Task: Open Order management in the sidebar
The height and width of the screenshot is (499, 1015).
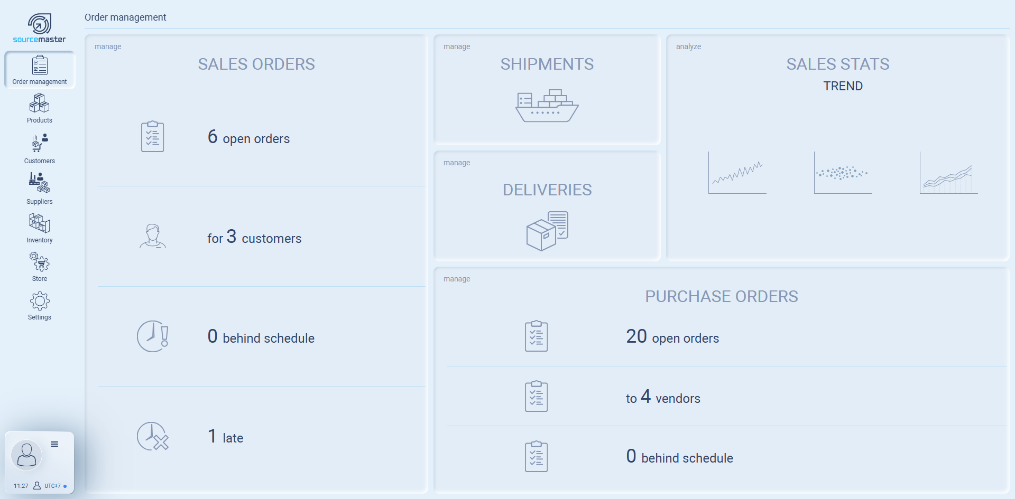Action: tap(40, 70)
